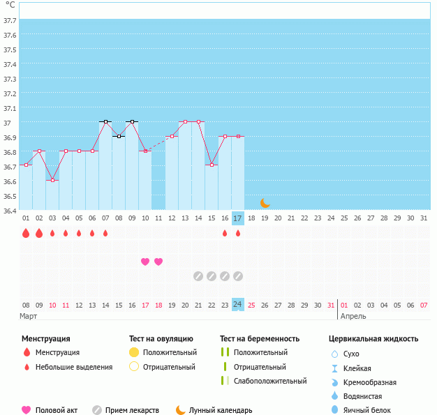This screenshot has width=437, height=415.
Task: Click the egg white fluid icon in legend
Action: point(334,410)
